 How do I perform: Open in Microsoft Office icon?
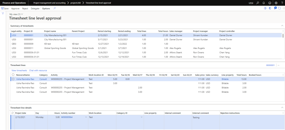pos(270,8)
